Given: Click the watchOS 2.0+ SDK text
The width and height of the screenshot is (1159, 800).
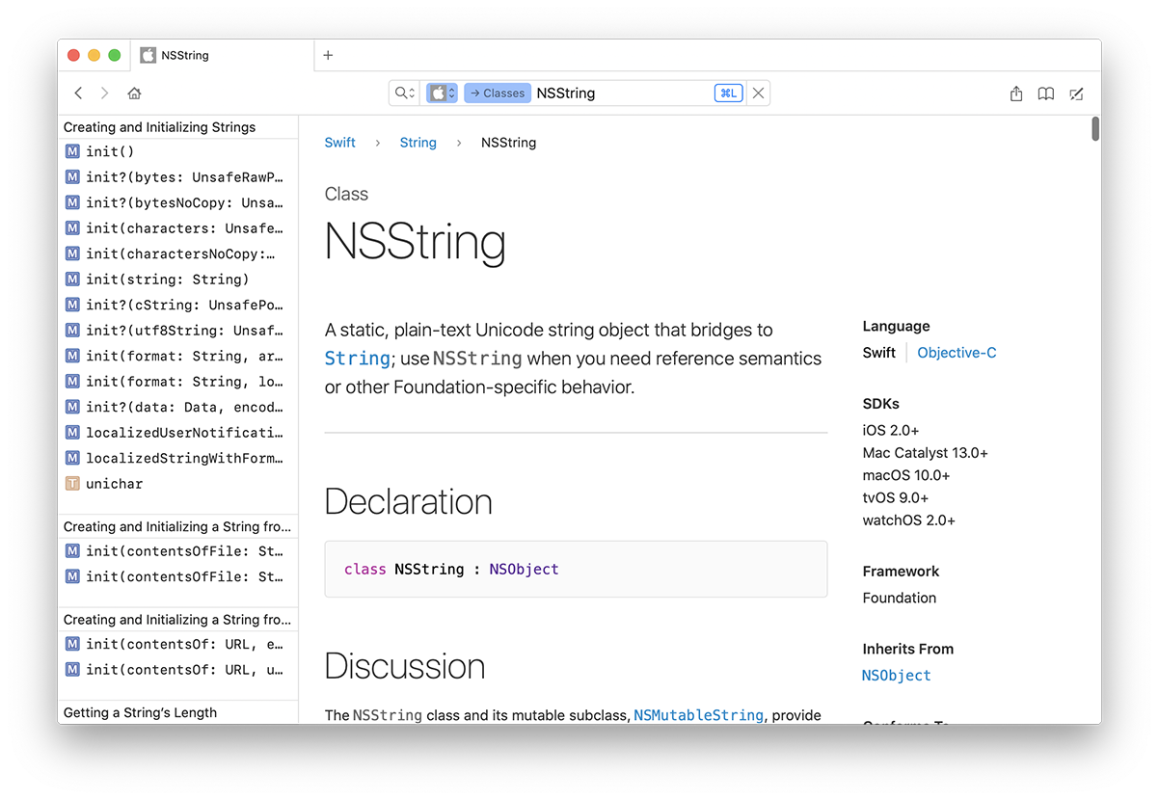Looking at the screenshot, I should pyautogui.click(x=909, y=520).
